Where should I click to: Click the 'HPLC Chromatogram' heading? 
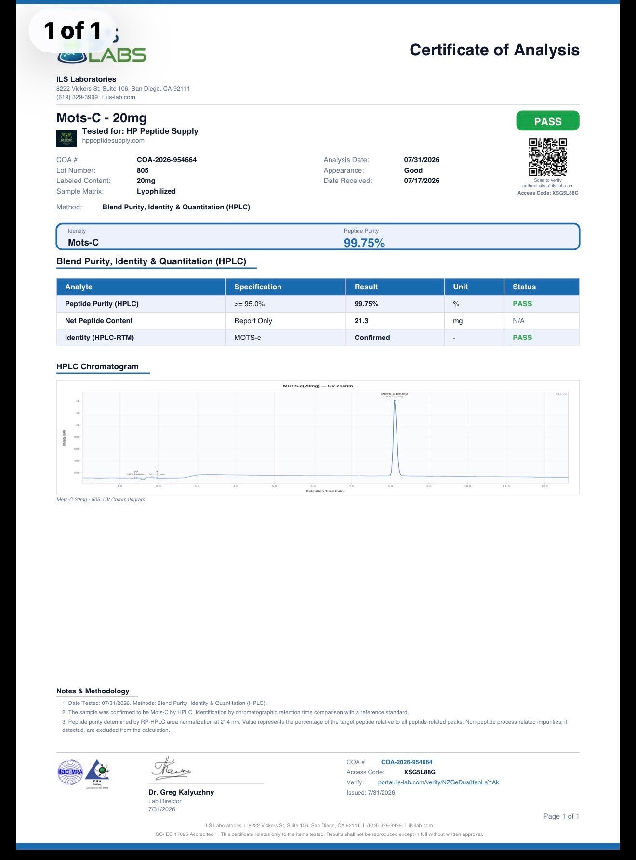point(97,366)
